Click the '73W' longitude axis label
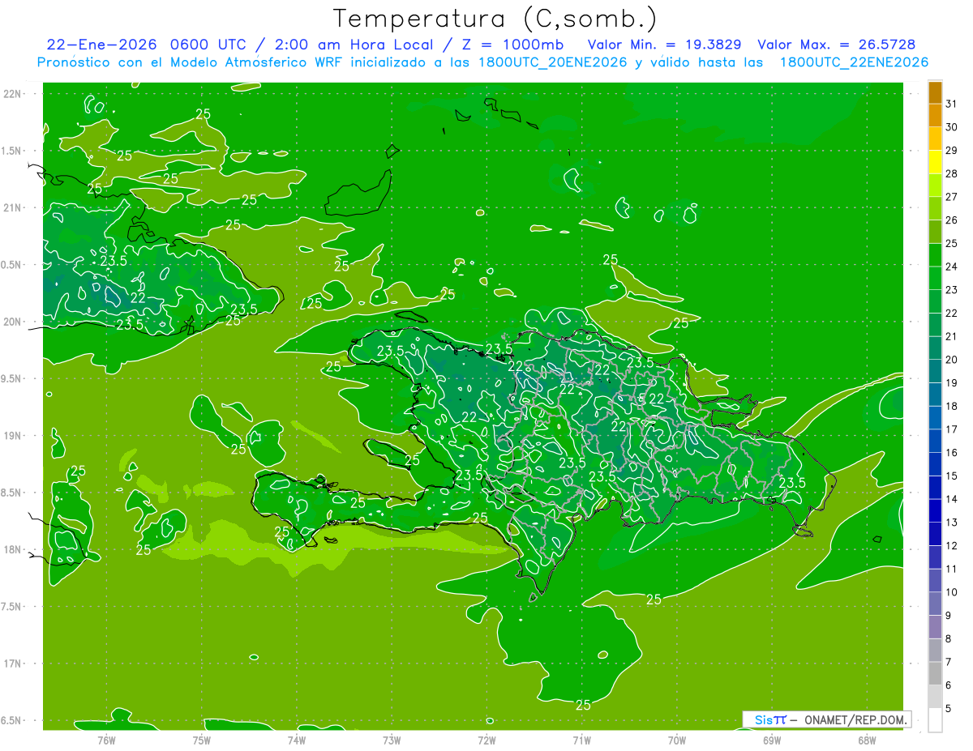Viewport: 973px width, 751px height. click(392, 740)
